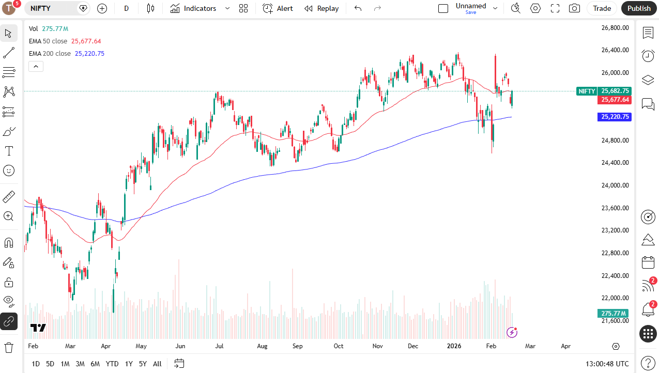
Task: Open the user profile avatar menu
Action: click(10, 8)
